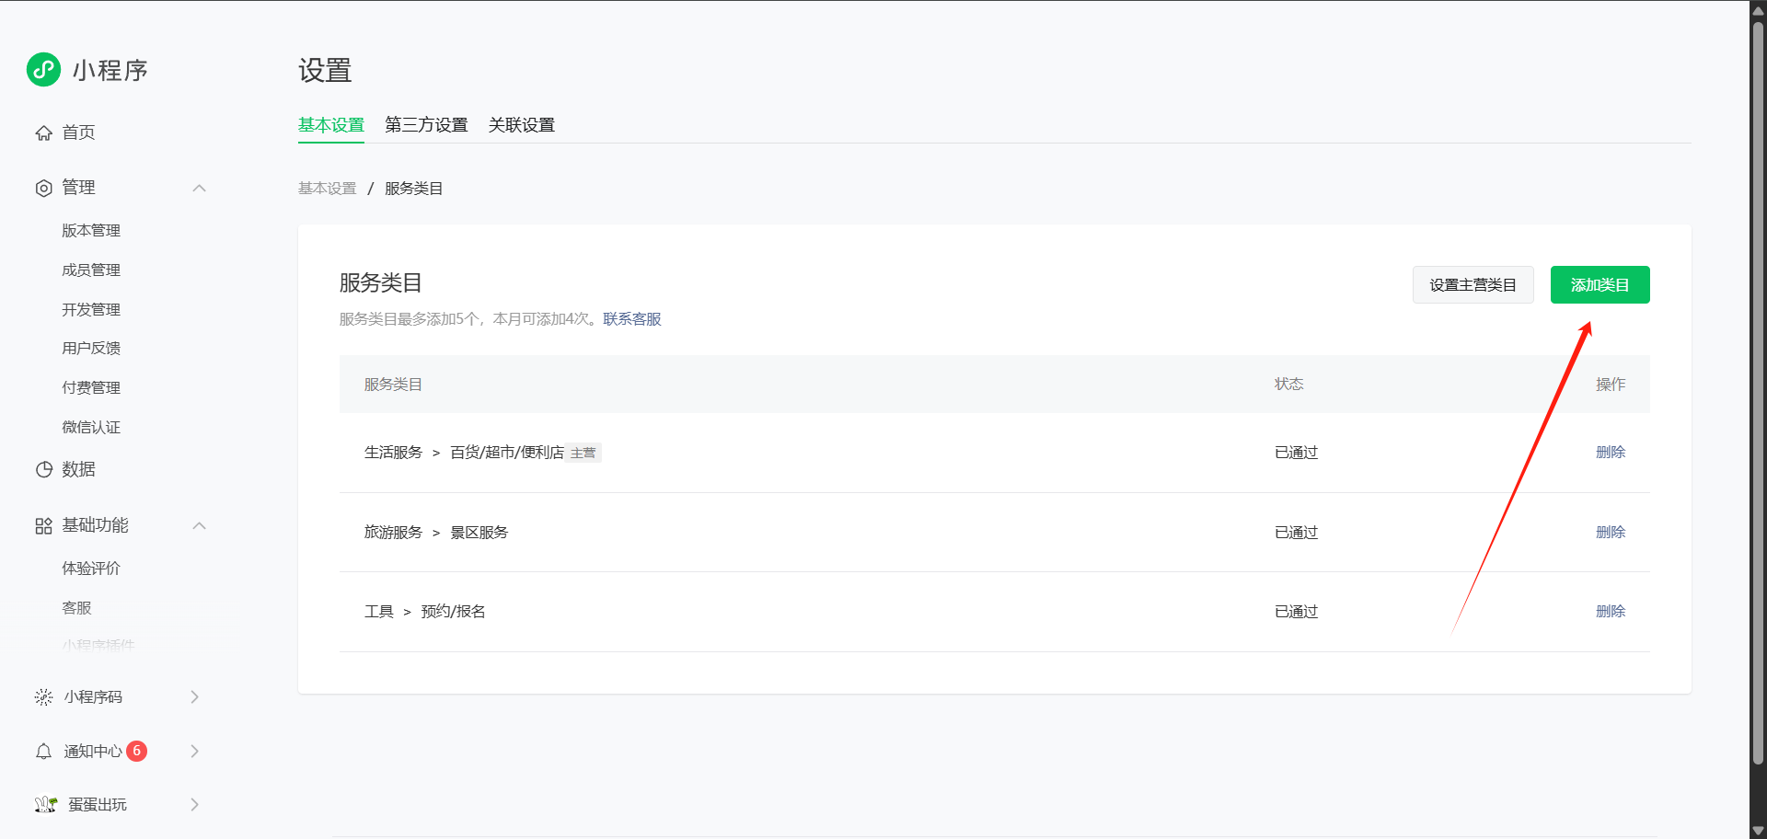Switch to the 关联设置 tab
The height and width of the screenshot is (839, 1767).
[522, 125]
